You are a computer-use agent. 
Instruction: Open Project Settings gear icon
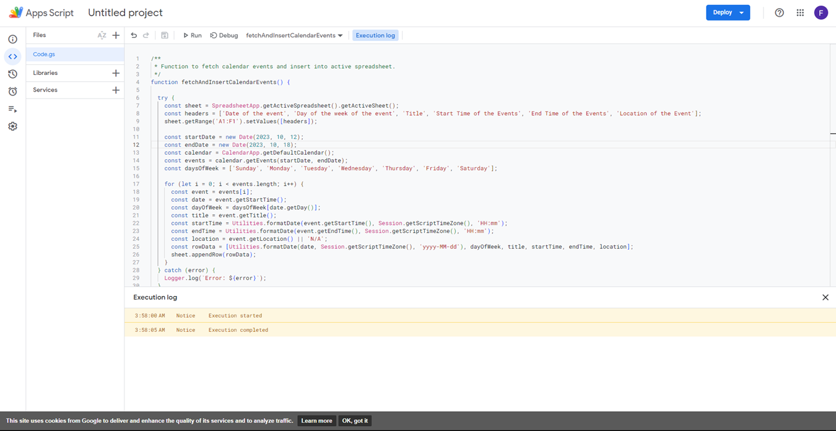(x=12, y=126)
